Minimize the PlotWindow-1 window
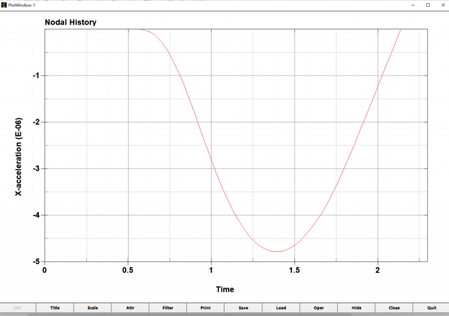 tap(413, 5)
